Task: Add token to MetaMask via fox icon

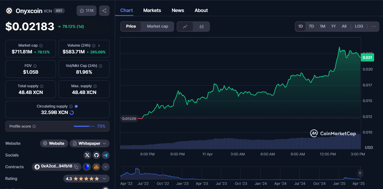Action: 96,167
